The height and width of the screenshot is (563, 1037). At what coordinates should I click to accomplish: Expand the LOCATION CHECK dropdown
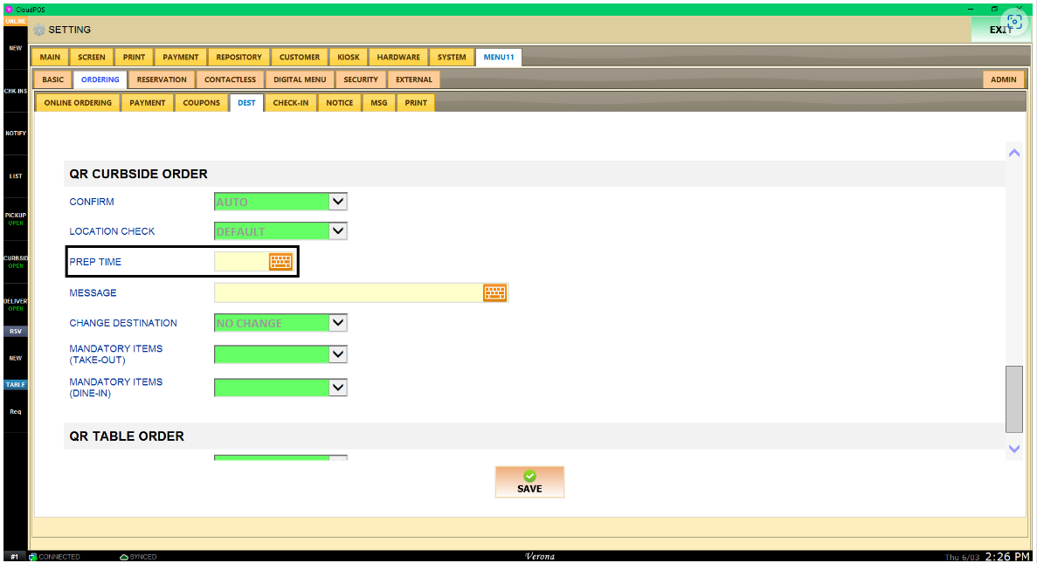tap(338, 231)
